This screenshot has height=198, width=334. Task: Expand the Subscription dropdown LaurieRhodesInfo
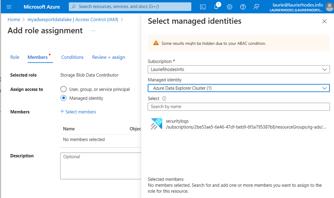[x=239, y=70]
